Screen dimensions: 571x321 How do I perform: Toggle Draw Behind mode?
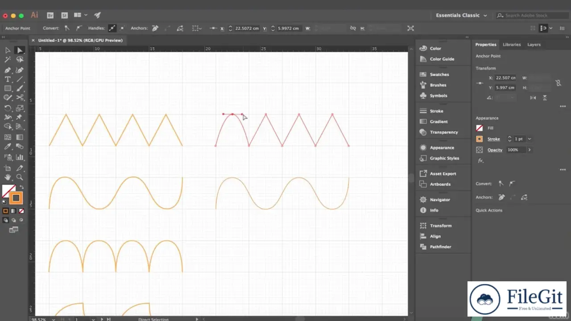tap(13, 220)
